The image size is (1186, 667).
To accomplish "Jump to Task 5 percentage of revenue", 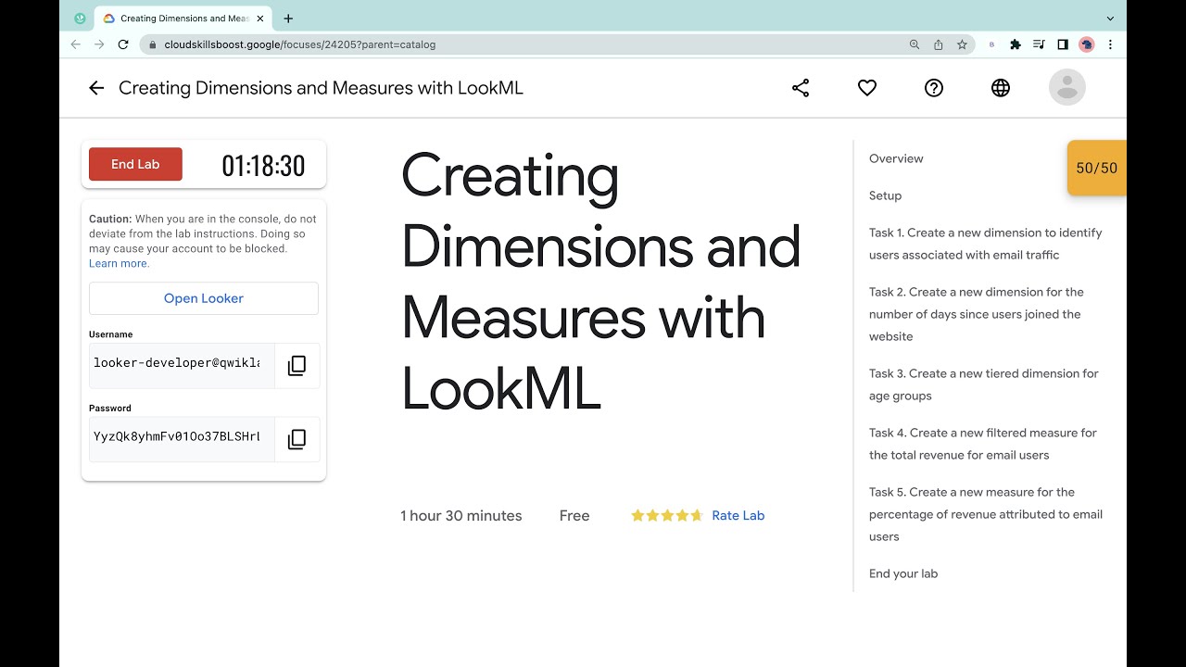I will 986,514.
